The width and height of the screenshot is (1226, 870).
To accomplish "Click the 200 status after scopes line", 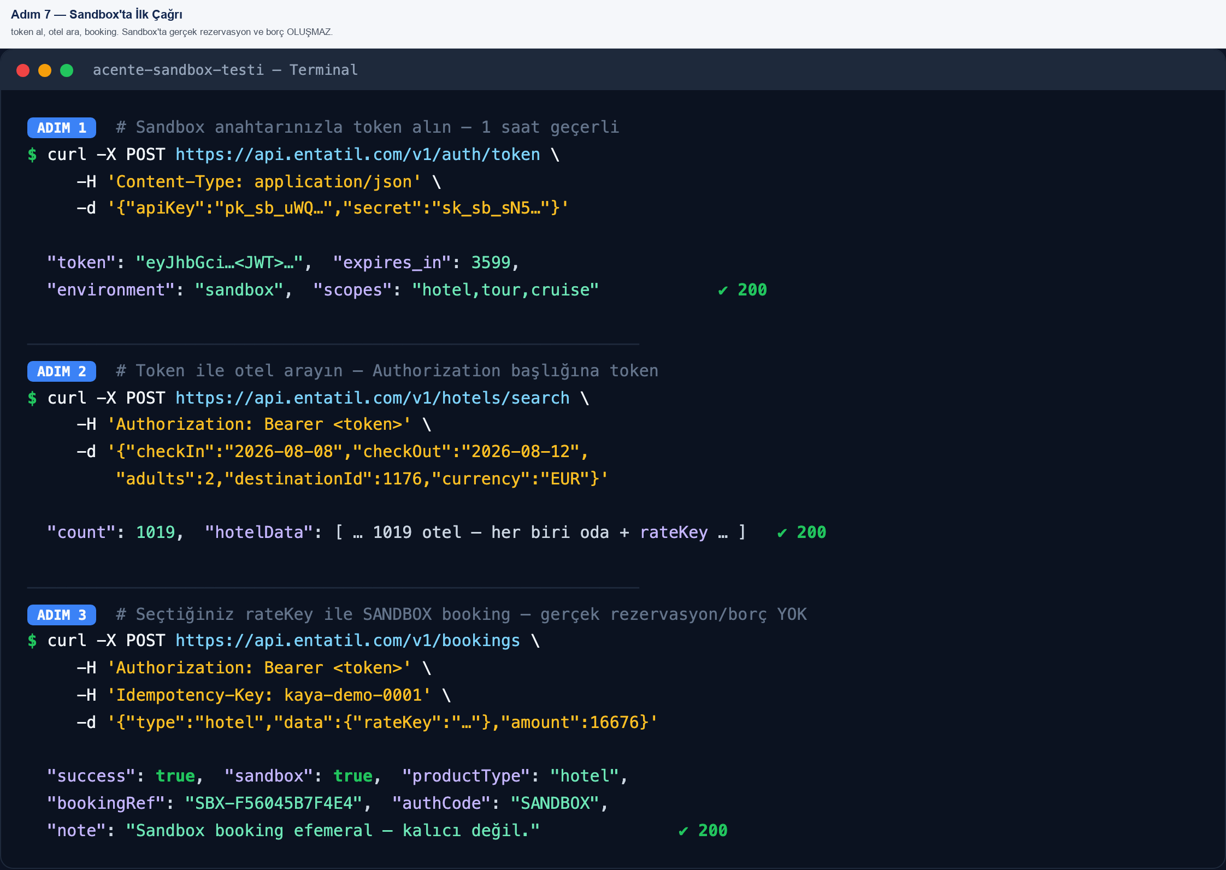I will coord(742,290).
